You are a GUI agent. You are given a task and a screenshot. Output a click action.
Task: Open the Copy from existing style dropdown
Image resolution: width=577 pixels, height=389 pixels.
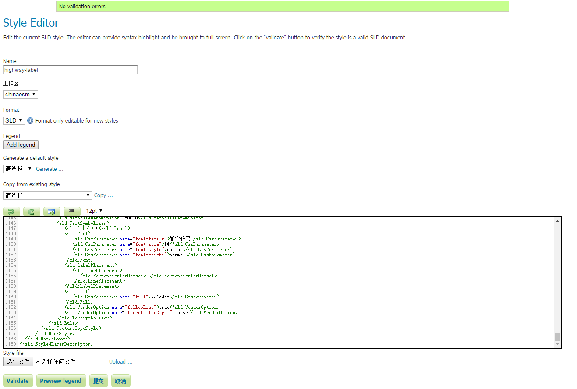47,195
